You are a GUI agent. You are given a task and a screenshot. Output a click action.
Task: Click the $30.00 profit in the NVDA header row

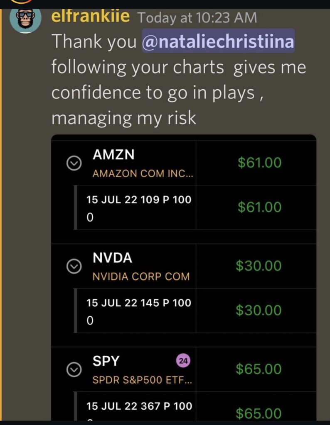point(259,266)
